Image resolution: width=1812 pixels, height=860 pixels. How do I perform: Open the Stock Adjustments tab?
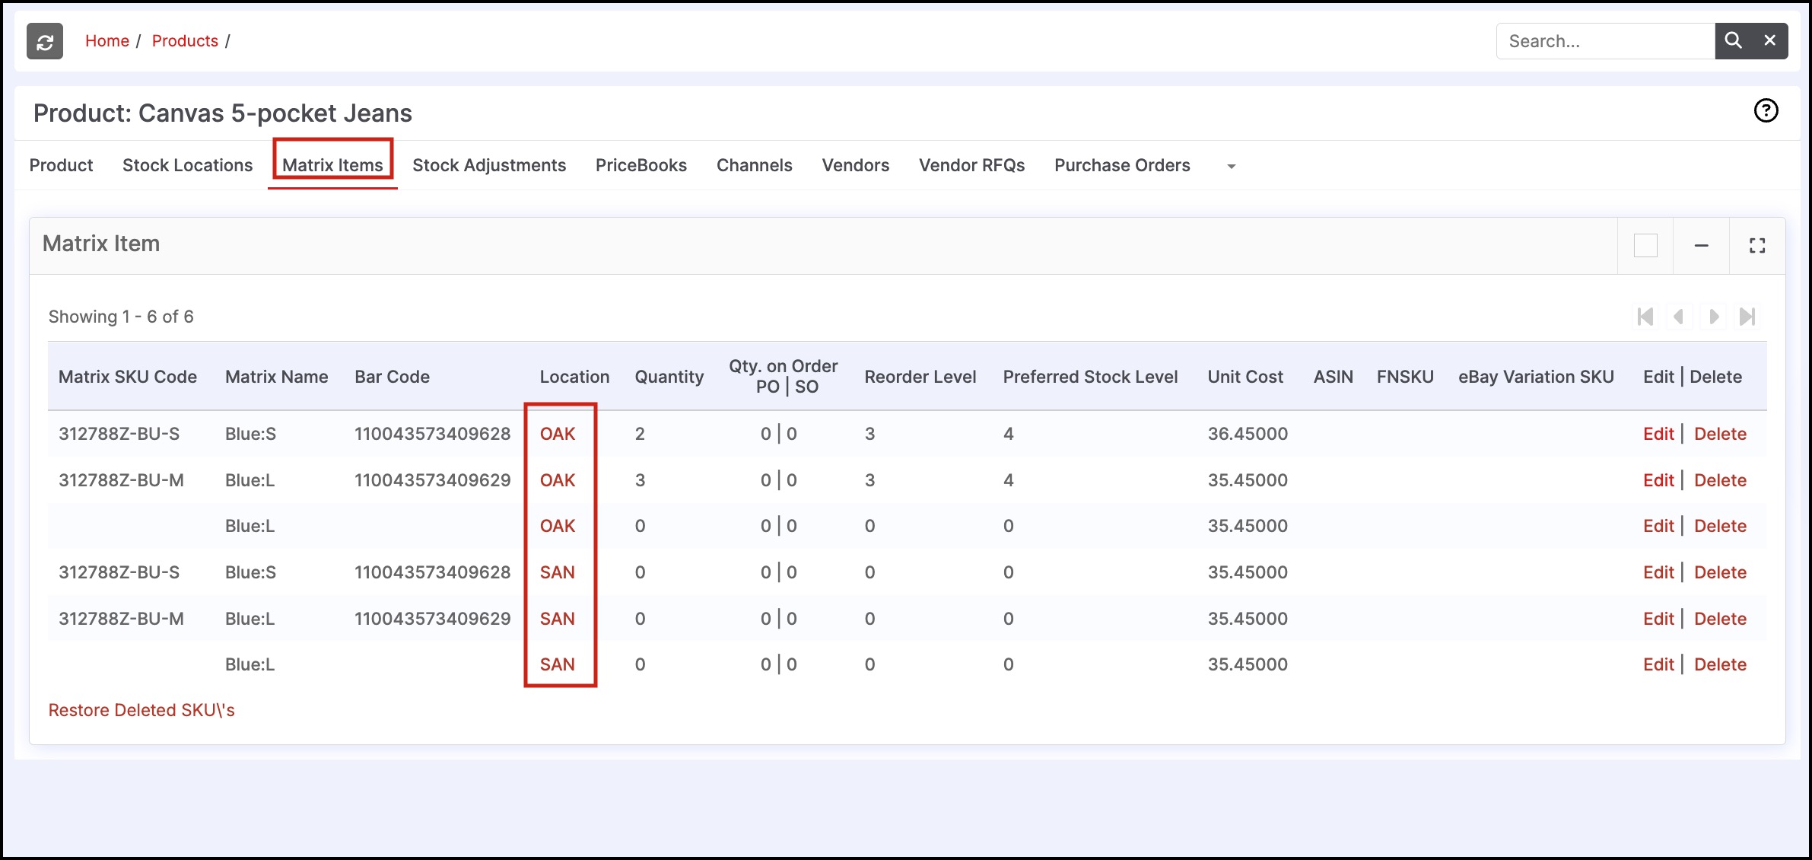point(489,165)
